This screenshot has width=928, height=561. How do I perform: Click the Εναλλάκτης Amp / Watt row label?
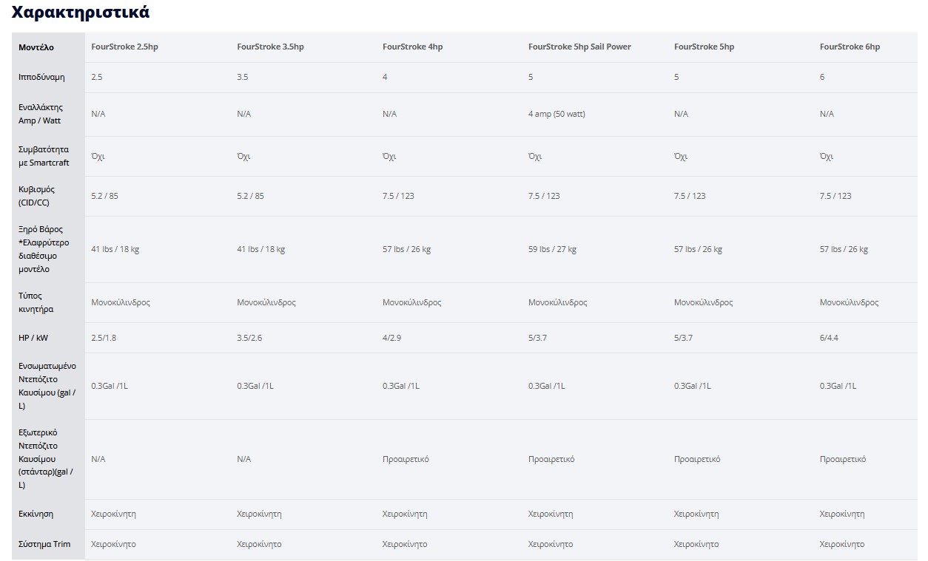pos(41,114)
